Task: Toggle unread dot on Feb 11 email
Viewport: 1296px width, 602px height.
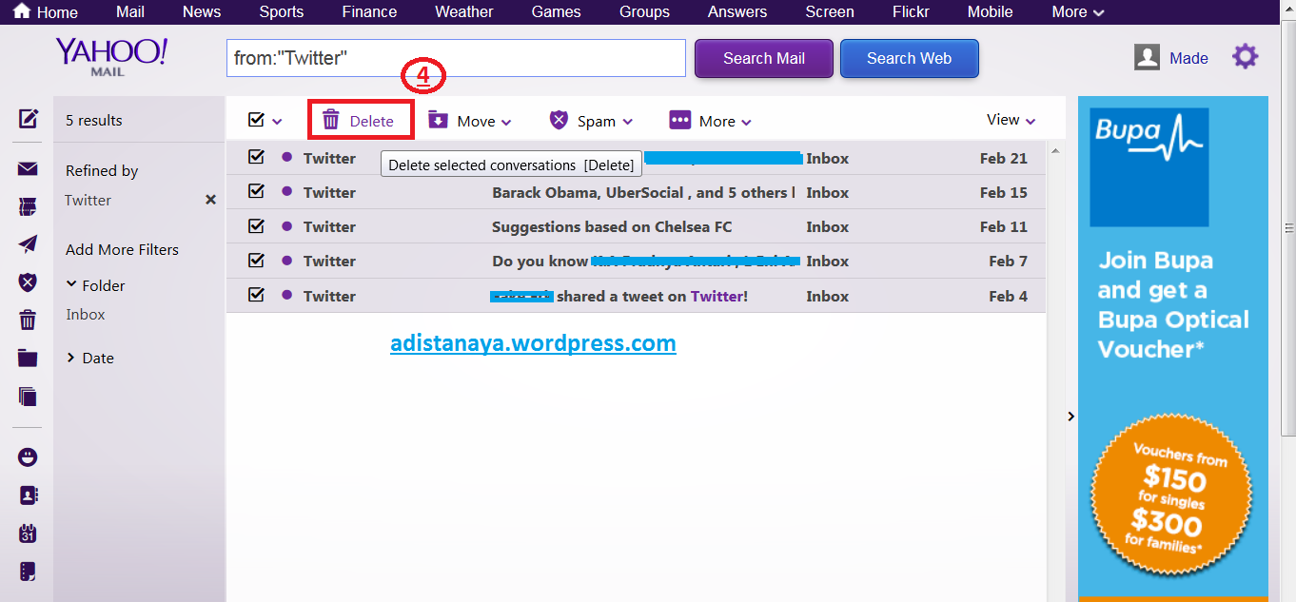Action: pyautogui.click(x=286, y=225)
